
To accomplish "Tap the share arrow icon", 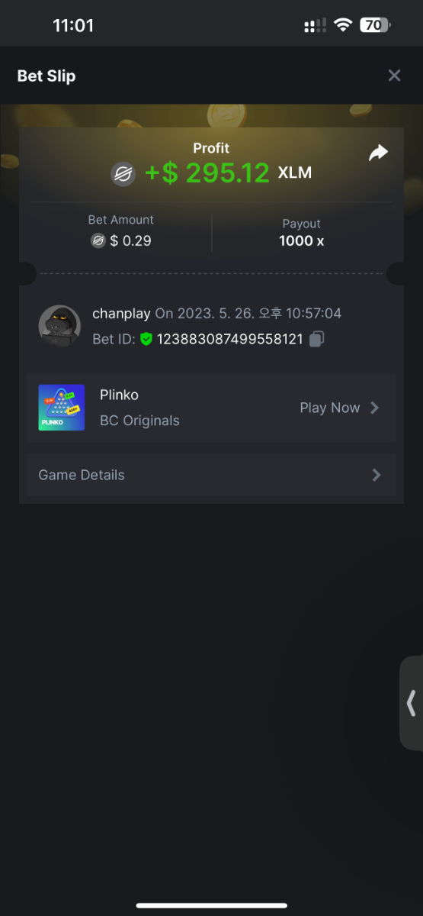I will coord(378,153).
